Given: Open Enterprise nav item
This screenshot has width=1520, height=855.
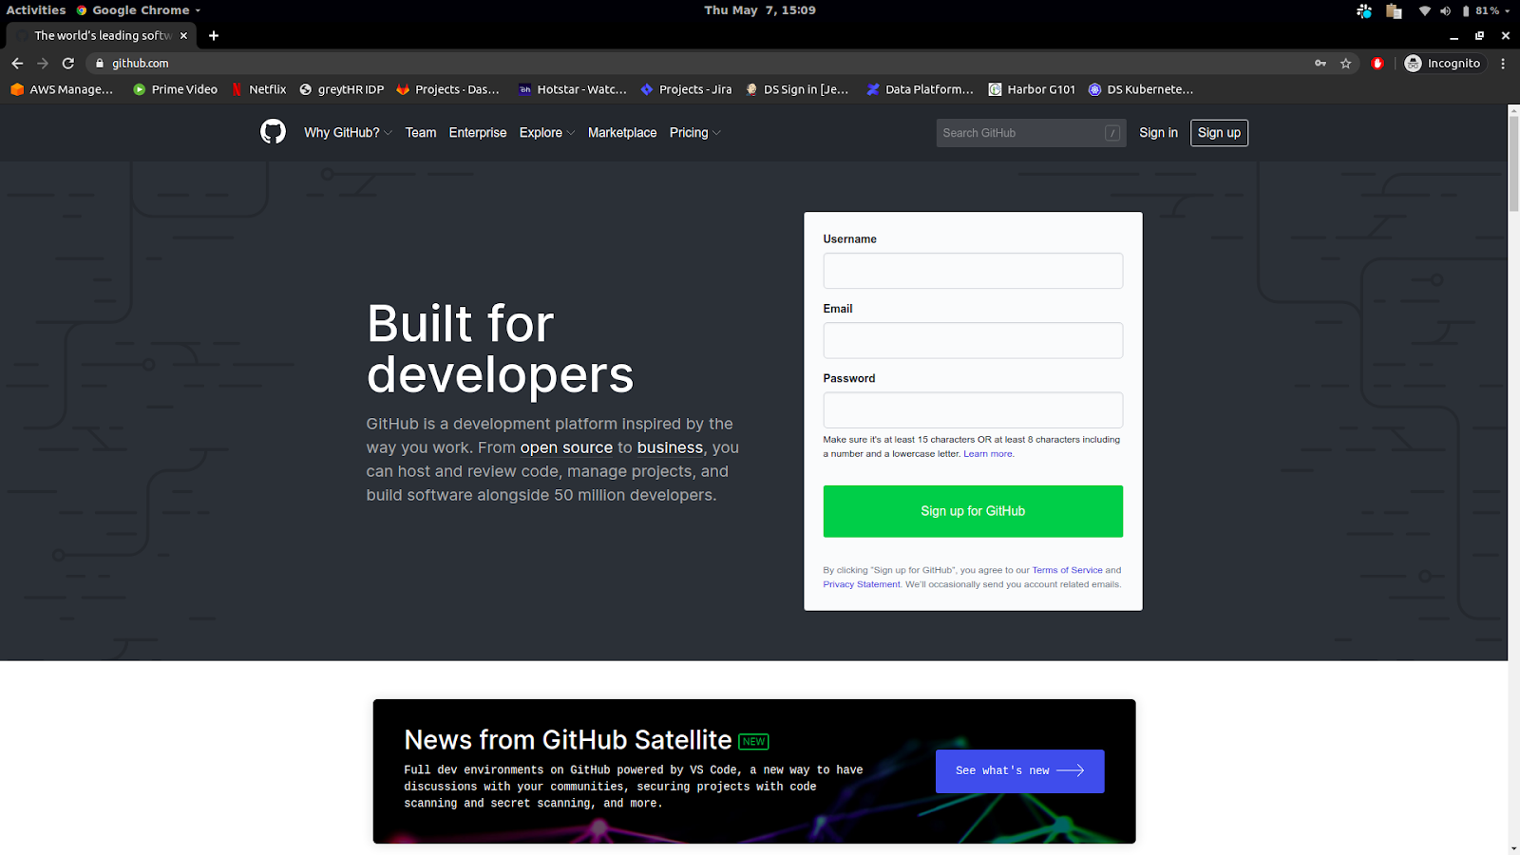Looking at the screenshot, I should coord(478,133).
